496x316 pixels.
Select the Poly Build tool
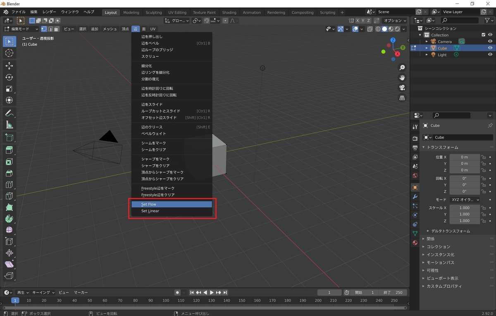click(x=9, y=208)
